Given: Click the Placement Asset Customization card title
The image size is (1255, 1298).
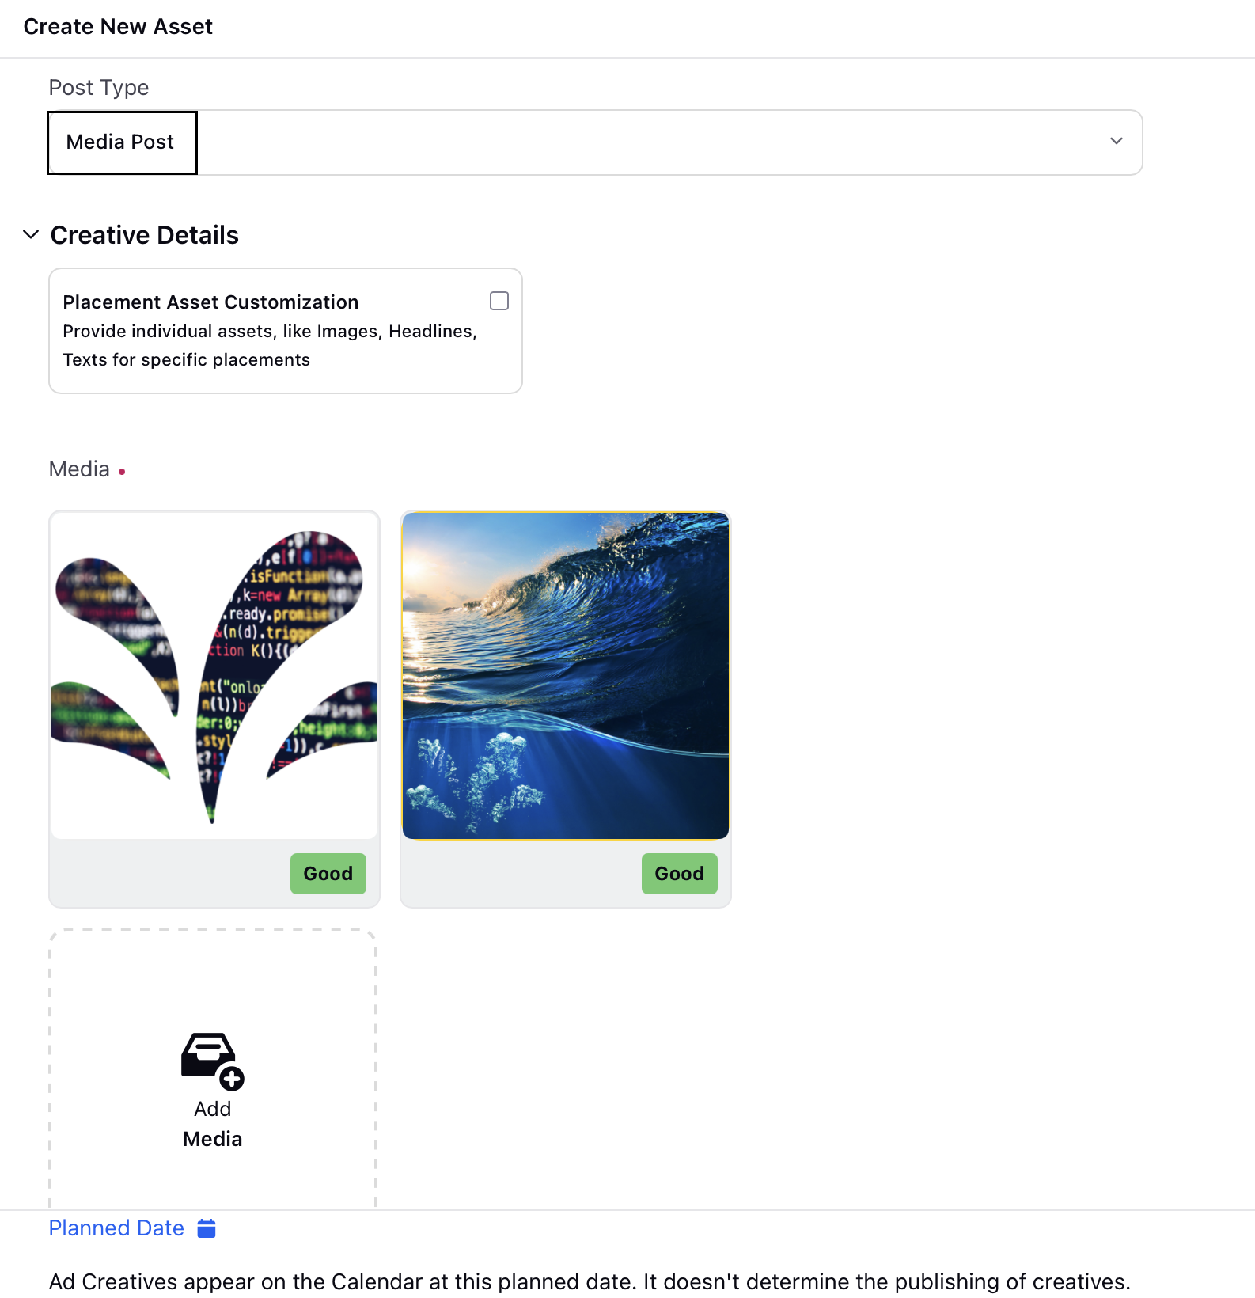Looking at the screenshot, I should (x=210, y=302).
